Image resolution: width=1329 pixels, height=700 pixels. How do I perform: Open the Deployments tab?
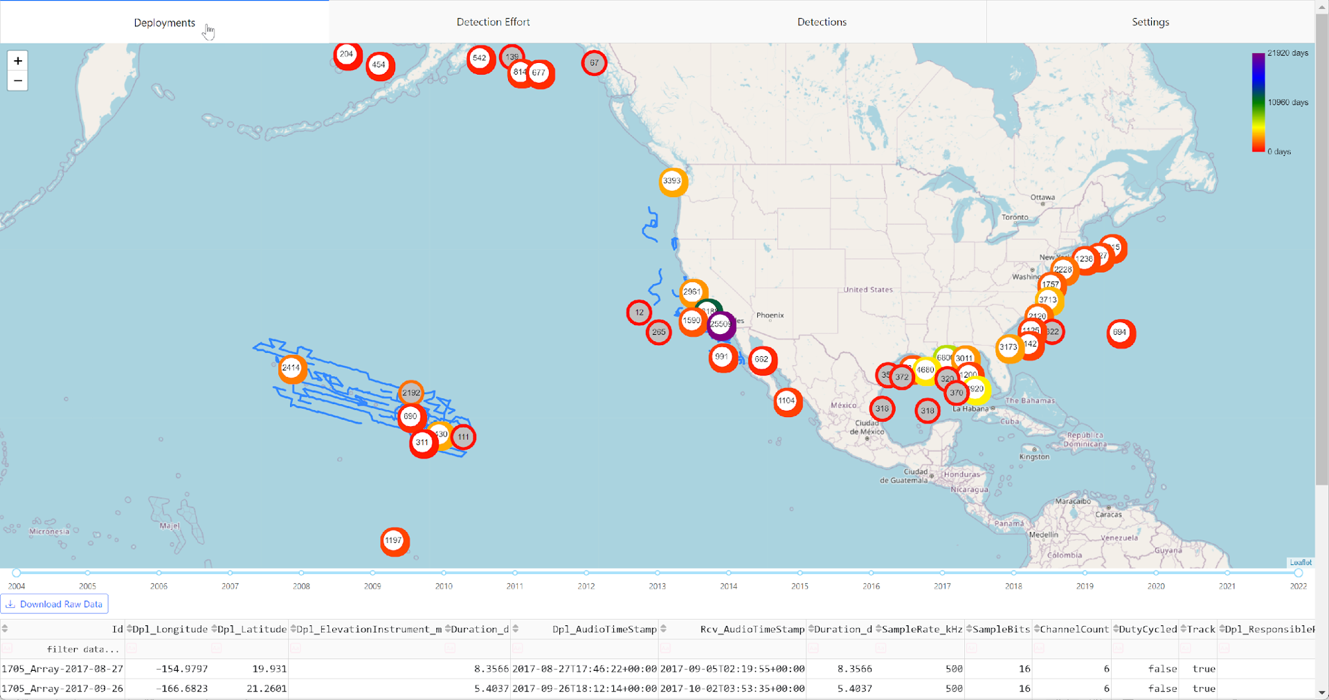click(x=165, y=22)
